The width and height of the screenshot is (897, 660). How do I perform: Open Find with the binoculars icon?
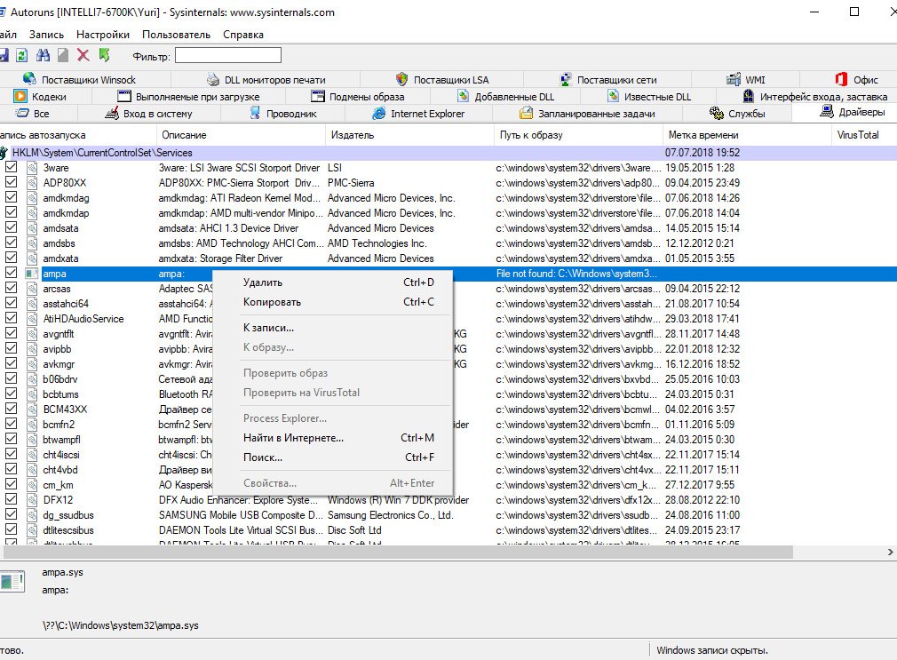(43, 56)
